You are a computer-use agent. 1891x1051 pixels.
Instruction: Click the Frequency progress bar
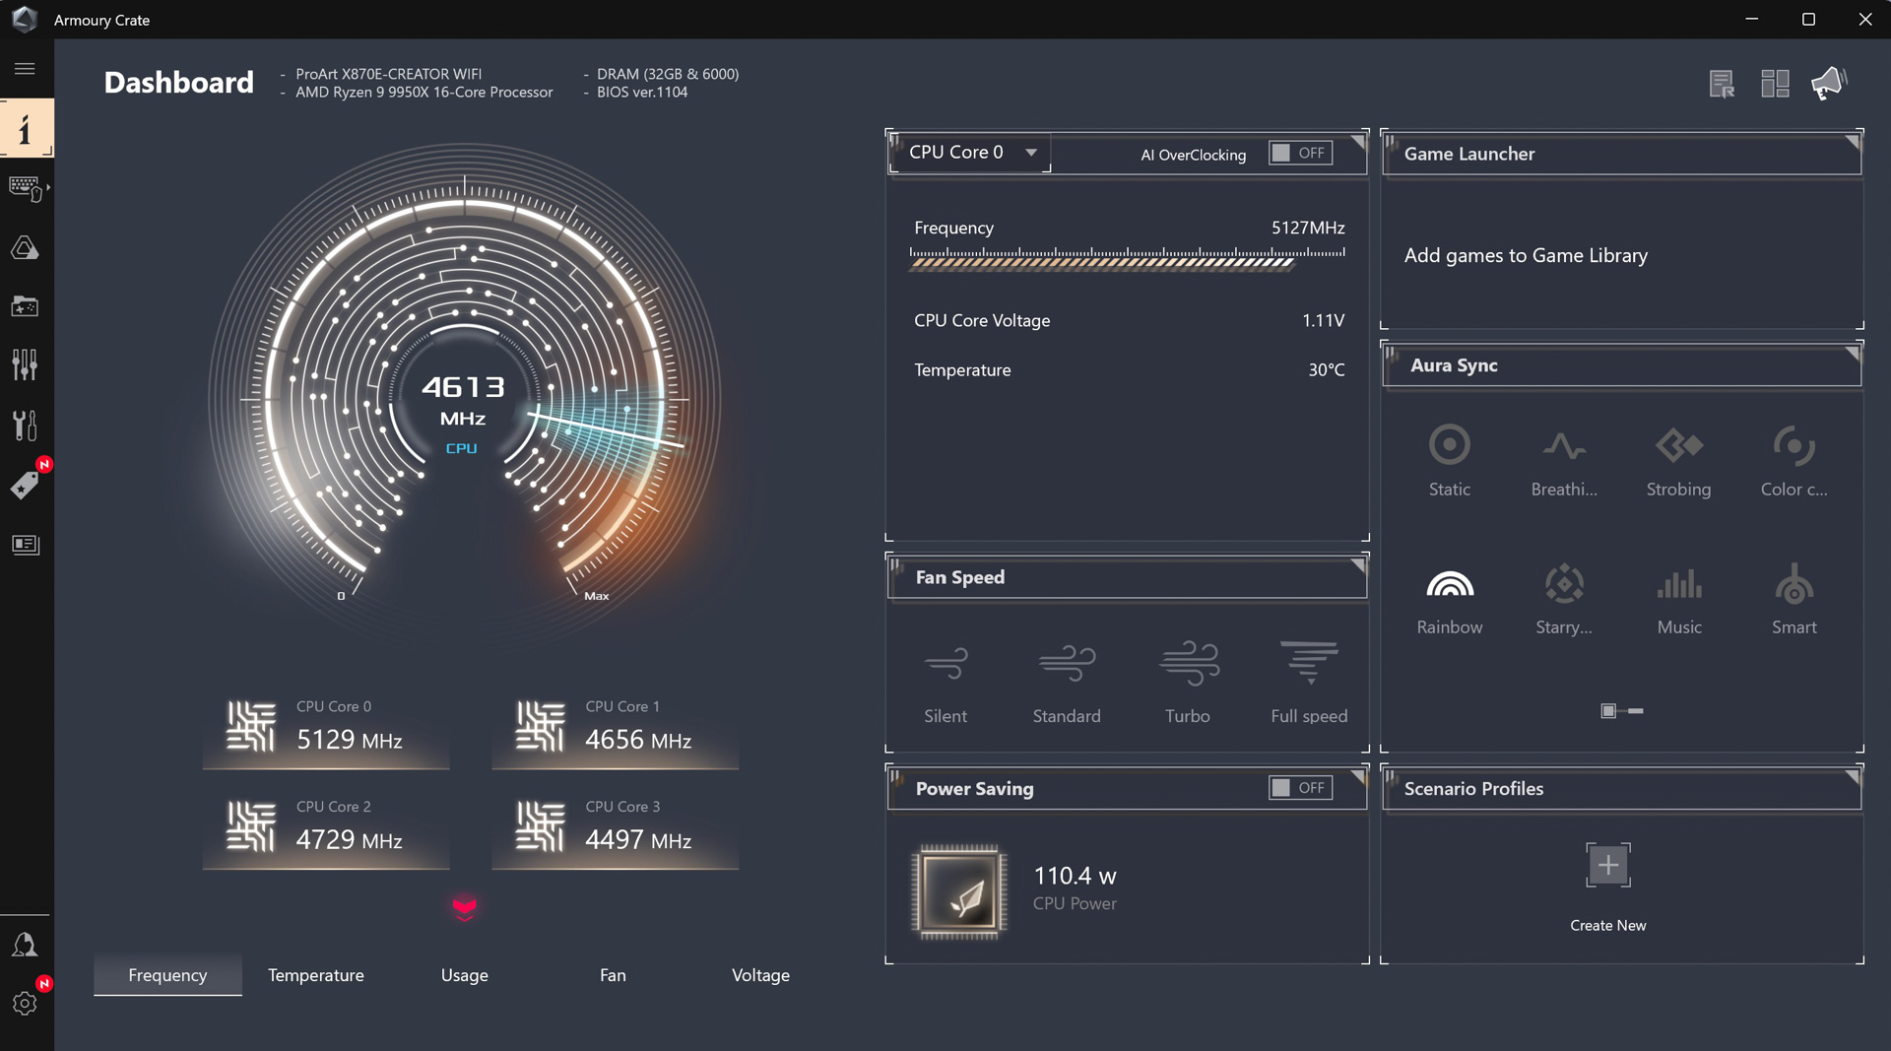[1127, 259]
